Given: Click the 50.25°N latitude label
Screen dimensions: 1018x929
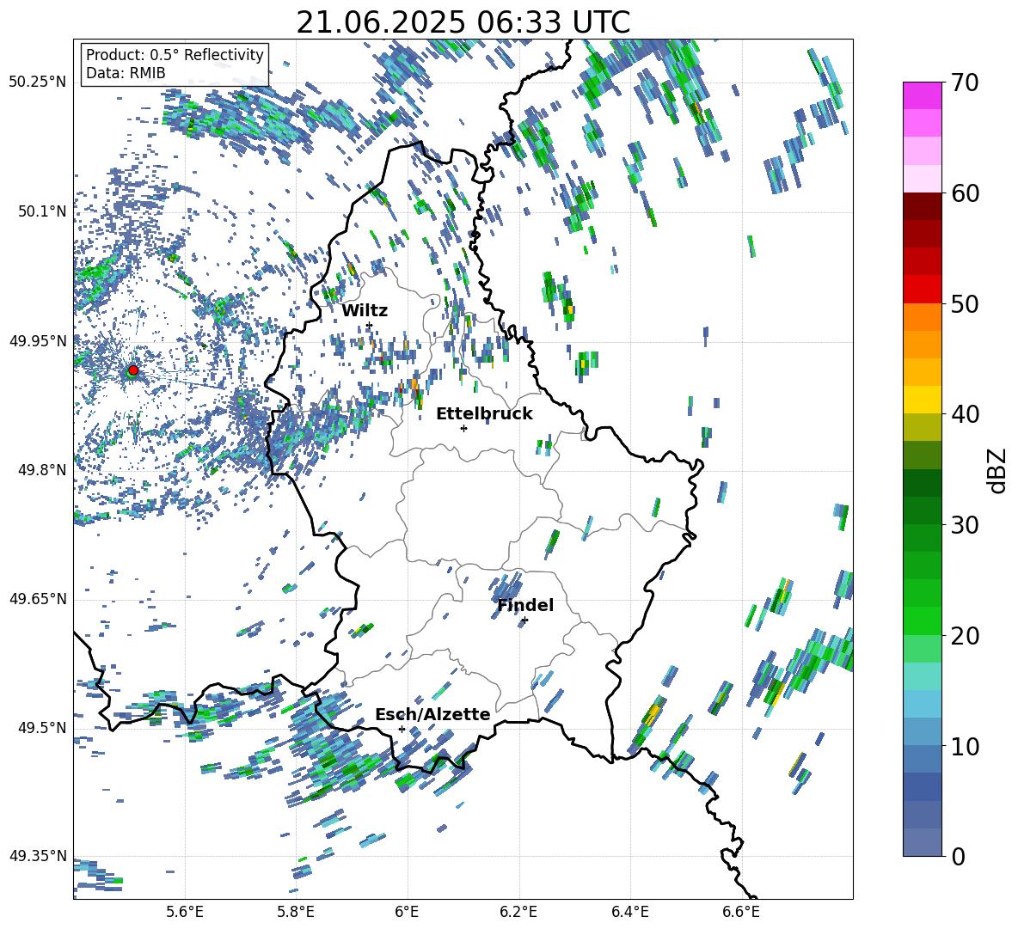Looking at the screenshot, I should pyautogui.click(x=38, y=83).
